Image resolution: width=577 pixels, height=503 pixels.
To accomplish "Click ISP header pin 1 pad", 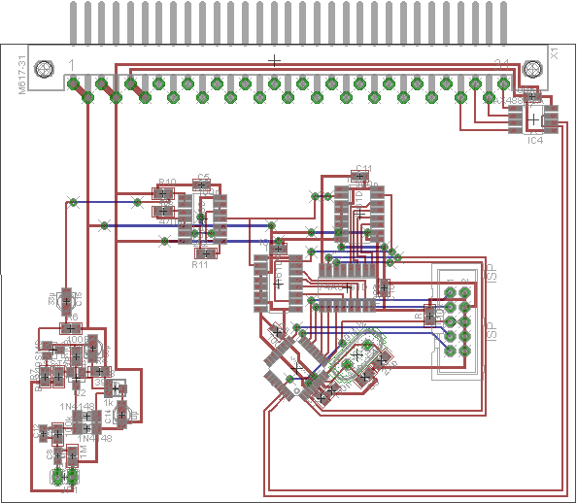I will pyautogui.click(x=450, y=292).
